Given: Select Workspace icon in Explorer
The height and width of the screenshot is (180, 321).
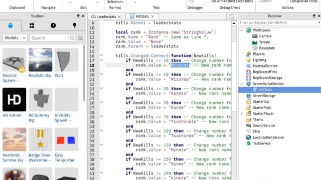Looking at the screenshot, I should pyautogui.click(x=249, y=30).
